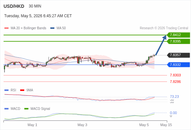This screenshot has width=191, height=130.
Task: Click the red 9MA legend swatch
Action: tap(22, 90)
